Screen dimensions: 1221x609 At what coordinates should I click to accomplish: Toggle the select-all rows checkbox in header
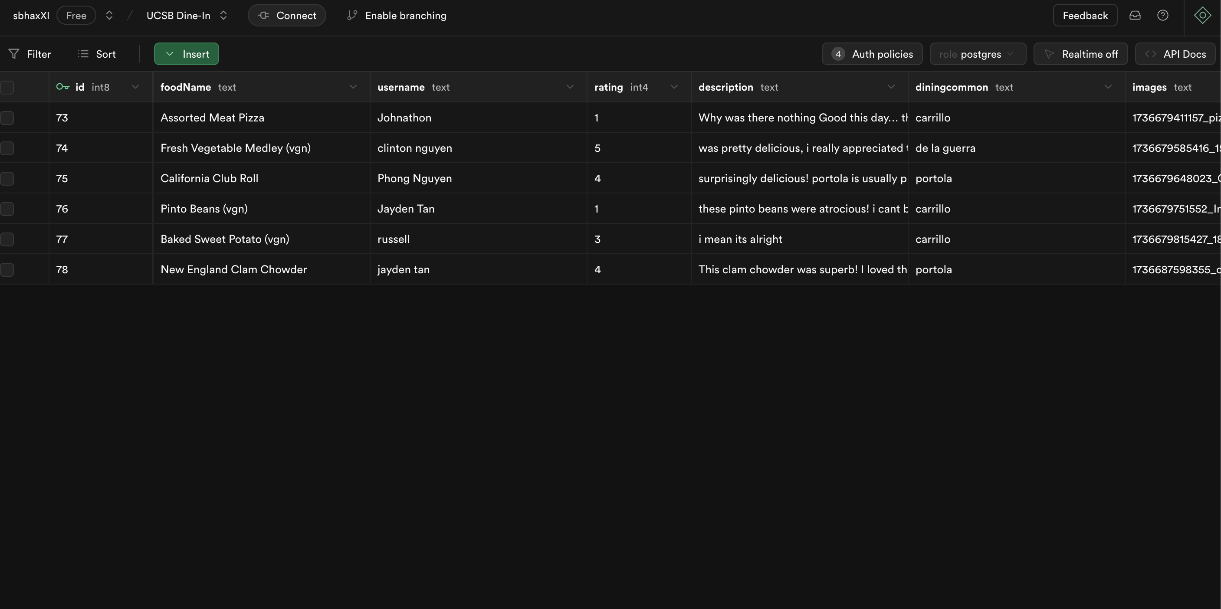click(x=7, y=87)
